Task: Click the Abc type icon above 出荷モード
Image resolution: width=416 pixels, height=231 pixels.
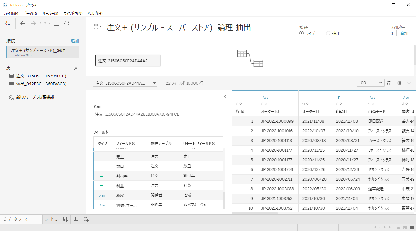Action: (x=372, y=97)
